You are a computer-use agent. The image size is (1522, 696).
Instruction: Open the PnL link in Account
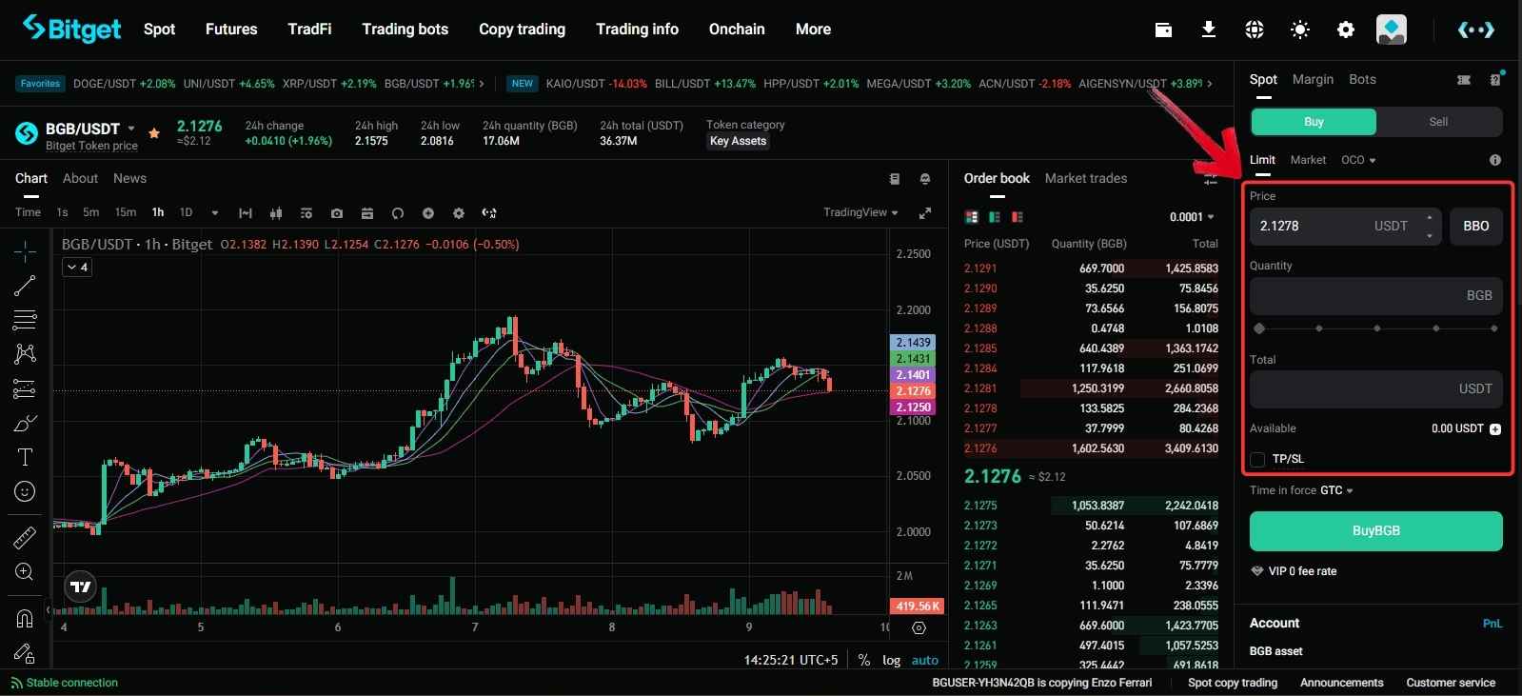pyautogui.click(x=1492, y=624)
